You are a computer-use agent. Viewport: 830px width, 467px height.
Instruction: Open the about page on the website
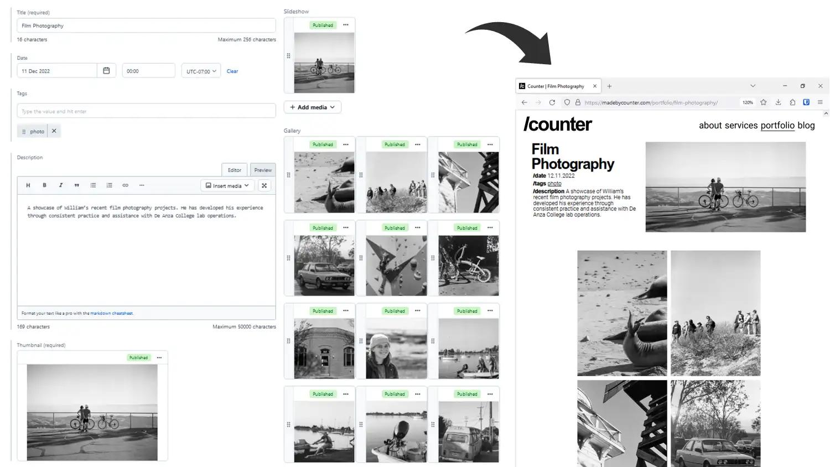(710, 126)
